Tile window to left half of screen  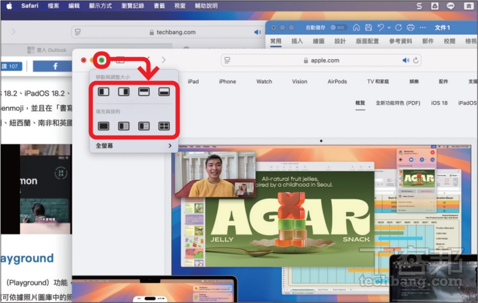[x=104, y=92]
